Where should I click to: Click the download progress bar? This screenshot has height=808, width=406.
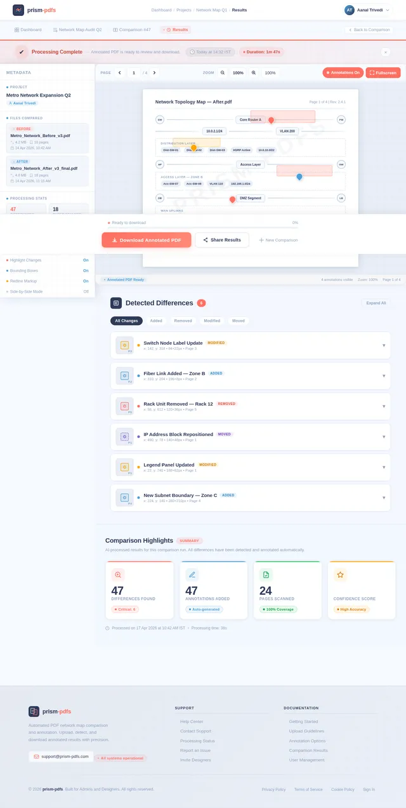pos(203,227)
